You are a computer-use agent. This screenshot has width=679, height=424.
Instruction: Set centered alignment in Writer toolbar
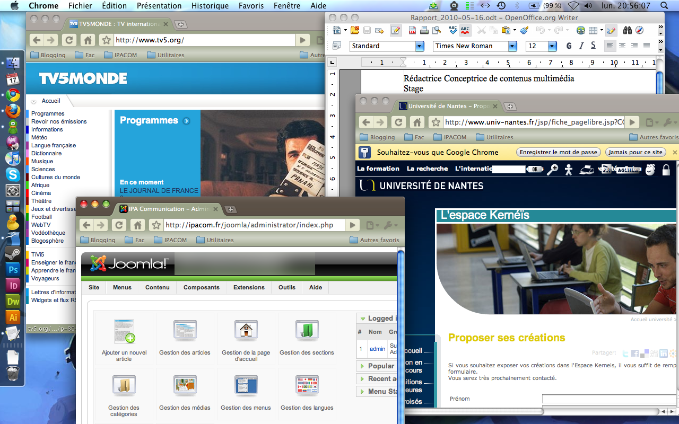click(x=622, y=46)
